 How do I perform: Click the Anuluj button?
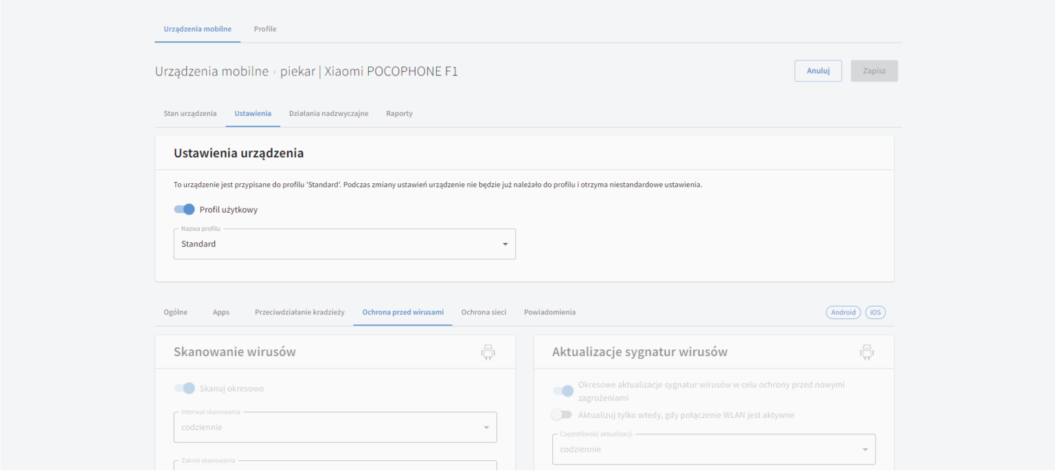[818, 71]
